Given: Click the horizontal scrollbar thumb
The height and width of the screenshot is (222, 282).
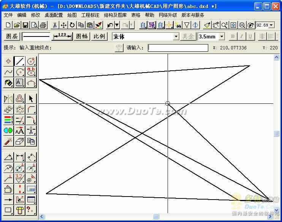Looking at the screenshot, I should 156,216.
